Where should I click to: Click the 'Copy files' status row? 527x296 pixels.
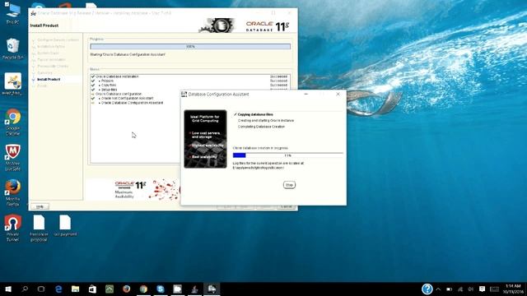pyautogui.click(x=190, y=86)
